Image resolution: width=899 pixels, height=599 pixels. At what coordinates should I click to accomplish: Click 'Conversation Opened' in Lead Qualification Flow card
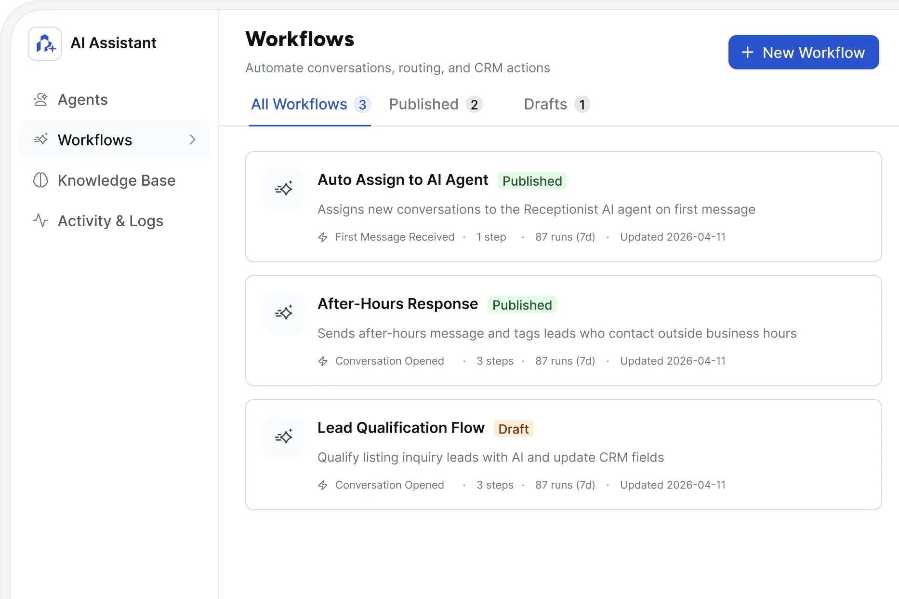coord(390,485)
